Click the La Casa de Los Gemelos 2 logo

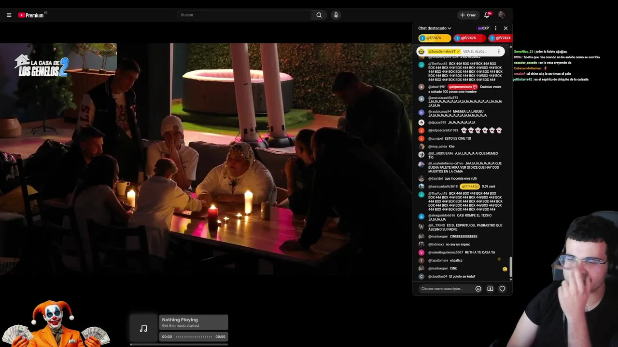pyautogui.click(x=42, y=66)
